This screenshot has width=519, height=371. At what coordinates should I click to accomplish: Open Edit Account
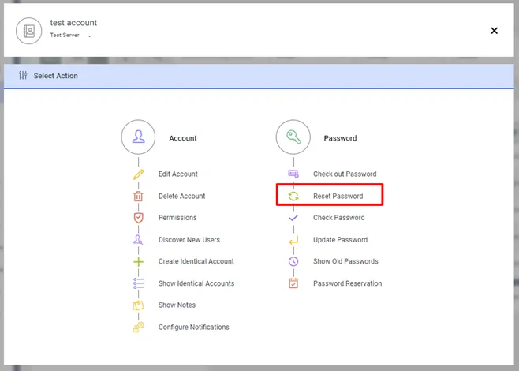click(178, 174)
